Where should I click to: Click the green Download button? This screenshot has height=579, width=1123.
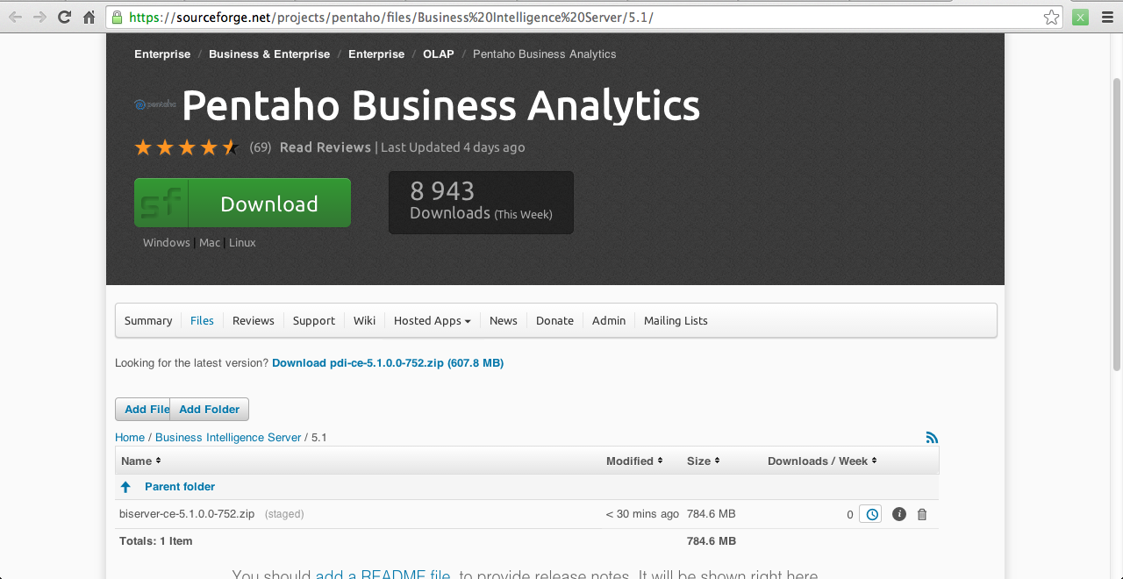coord(242,203)
